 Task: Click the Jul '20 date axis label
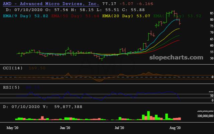120,128
